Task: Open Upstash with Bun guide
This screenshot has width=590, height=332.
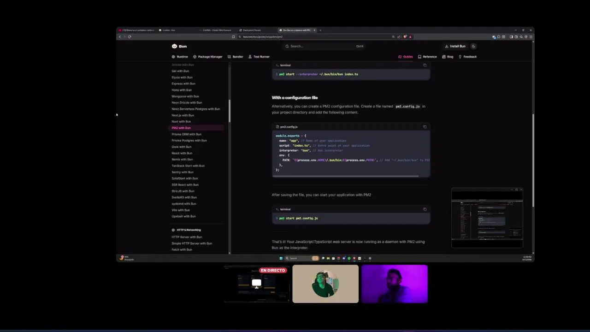Action: pos(183,216)
